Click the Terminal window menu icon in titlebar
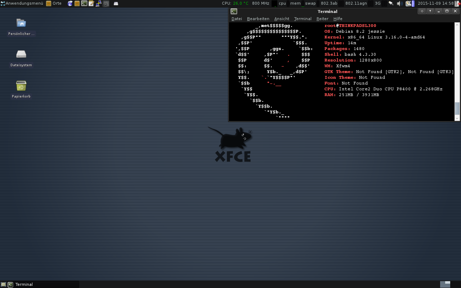This screenshot has width=461, height=288. 234,11
